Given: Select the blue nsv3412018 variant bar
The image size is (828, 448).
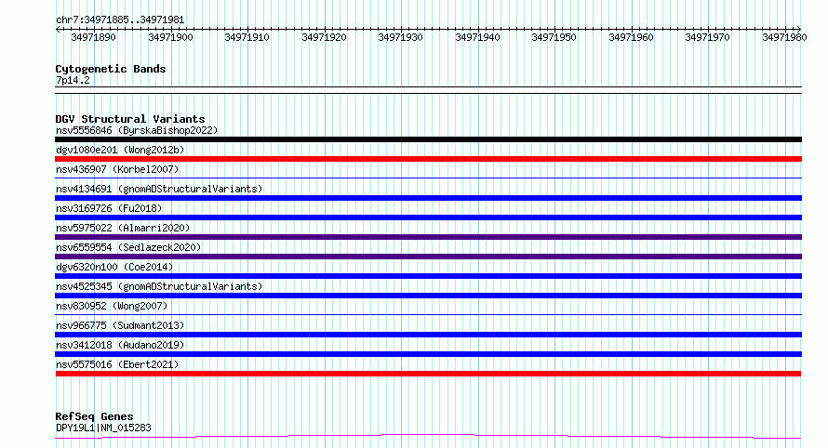Looking at the screenshot, I should 428,354.
